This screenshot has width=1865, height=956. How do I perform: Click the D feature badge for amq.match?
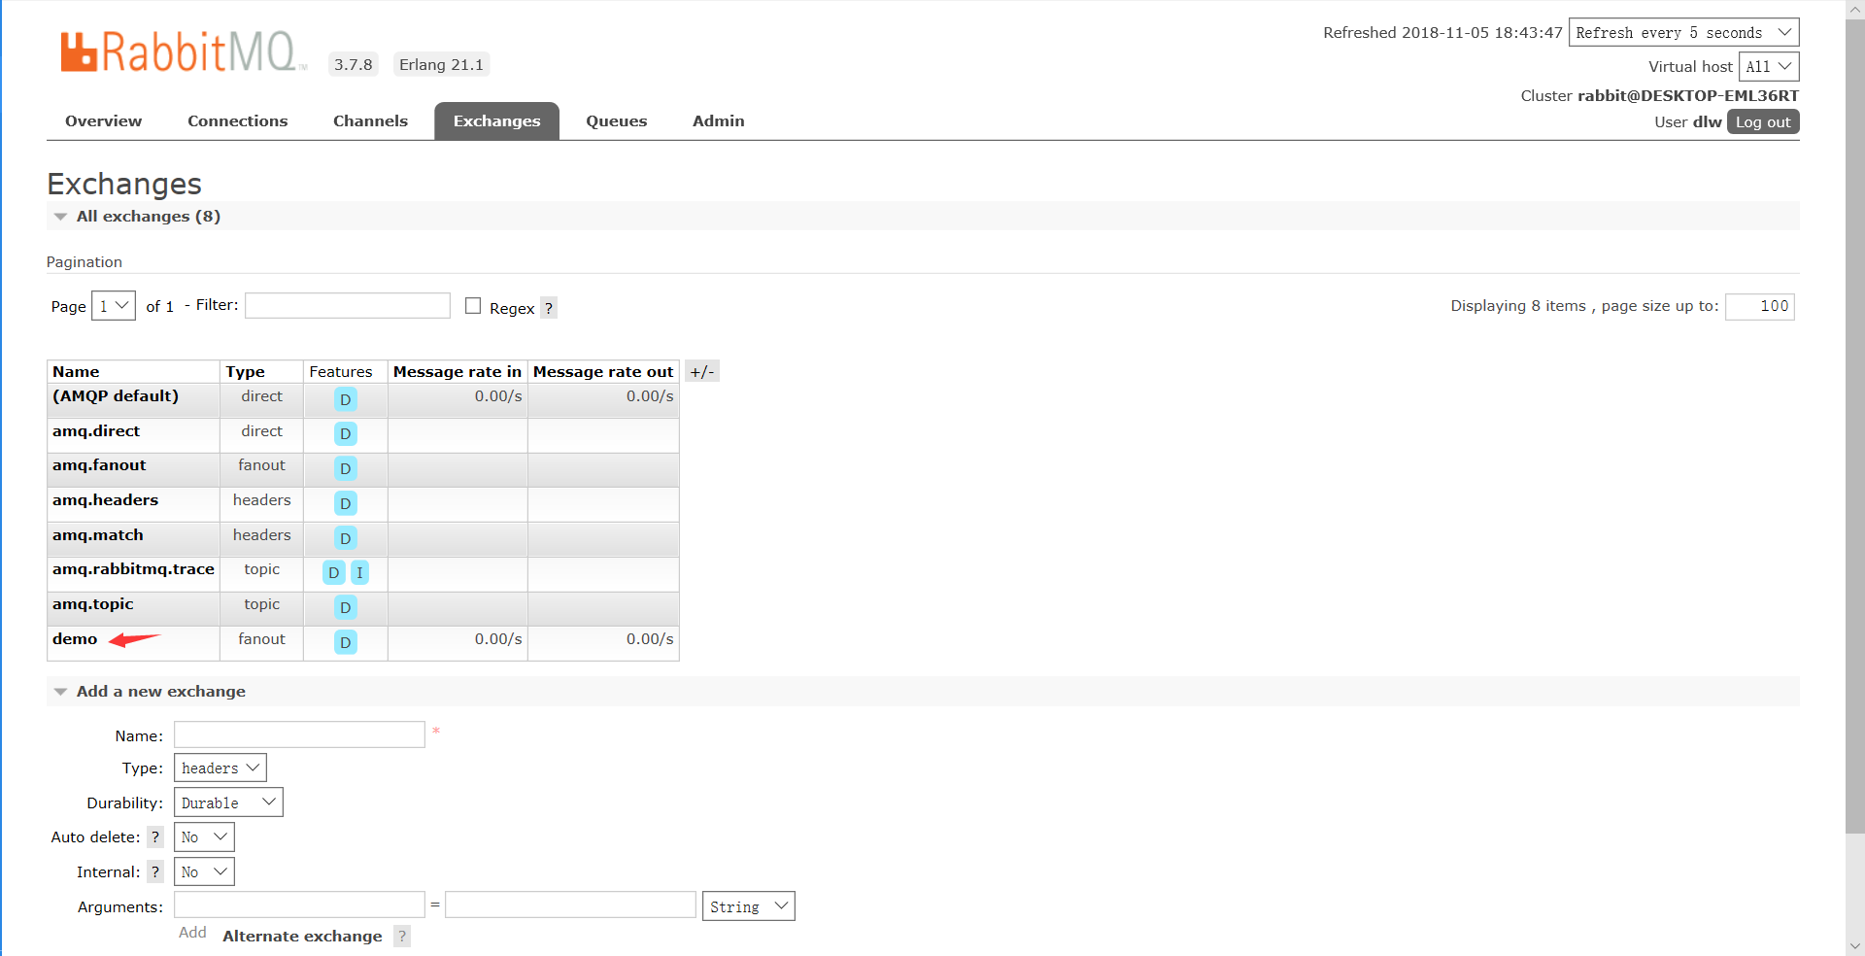point(345,538)
